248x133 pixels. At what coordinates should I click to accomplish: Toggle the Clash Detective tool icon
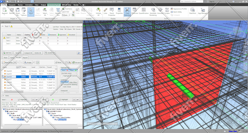[127, 12]
